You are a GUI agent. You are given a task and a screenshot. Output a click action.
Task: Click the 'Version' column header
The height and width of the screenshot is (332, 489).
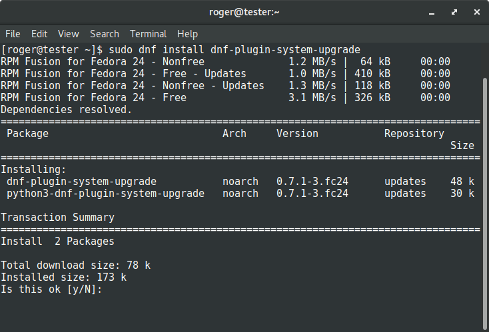tap(297, 134)
